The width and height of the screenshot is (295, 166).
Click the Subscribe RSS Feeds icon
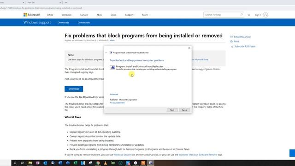pyautogui.click(x=232, y=47)
